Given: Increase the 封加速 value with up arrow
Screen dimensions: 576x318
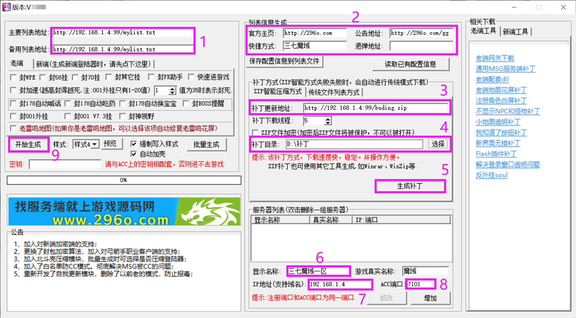Looking at the screenshot, I should click(172, 88).
